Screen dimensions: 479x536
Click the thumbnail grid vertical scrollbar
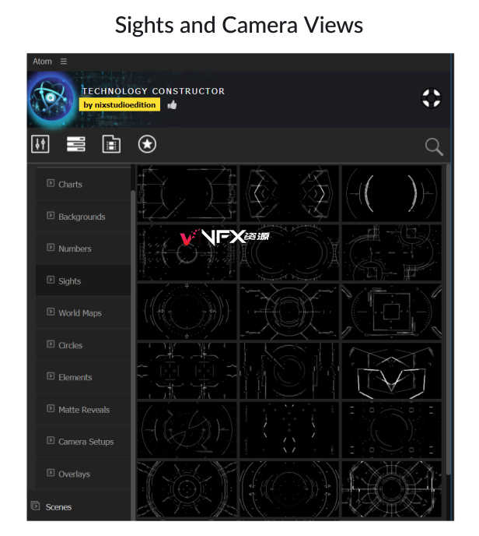tap(448, 319)
